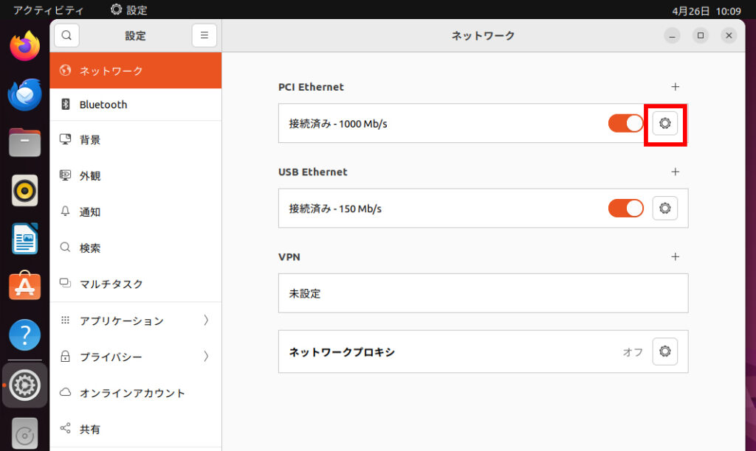Click the 共有 share icon in sidebar

65,428
